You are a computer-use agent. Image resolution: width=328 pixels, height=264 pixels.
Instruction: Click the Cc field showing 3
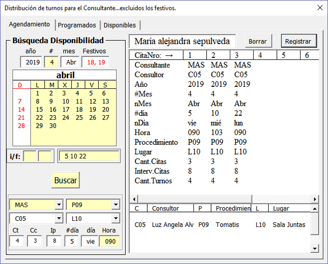click(x=35, y=241)
